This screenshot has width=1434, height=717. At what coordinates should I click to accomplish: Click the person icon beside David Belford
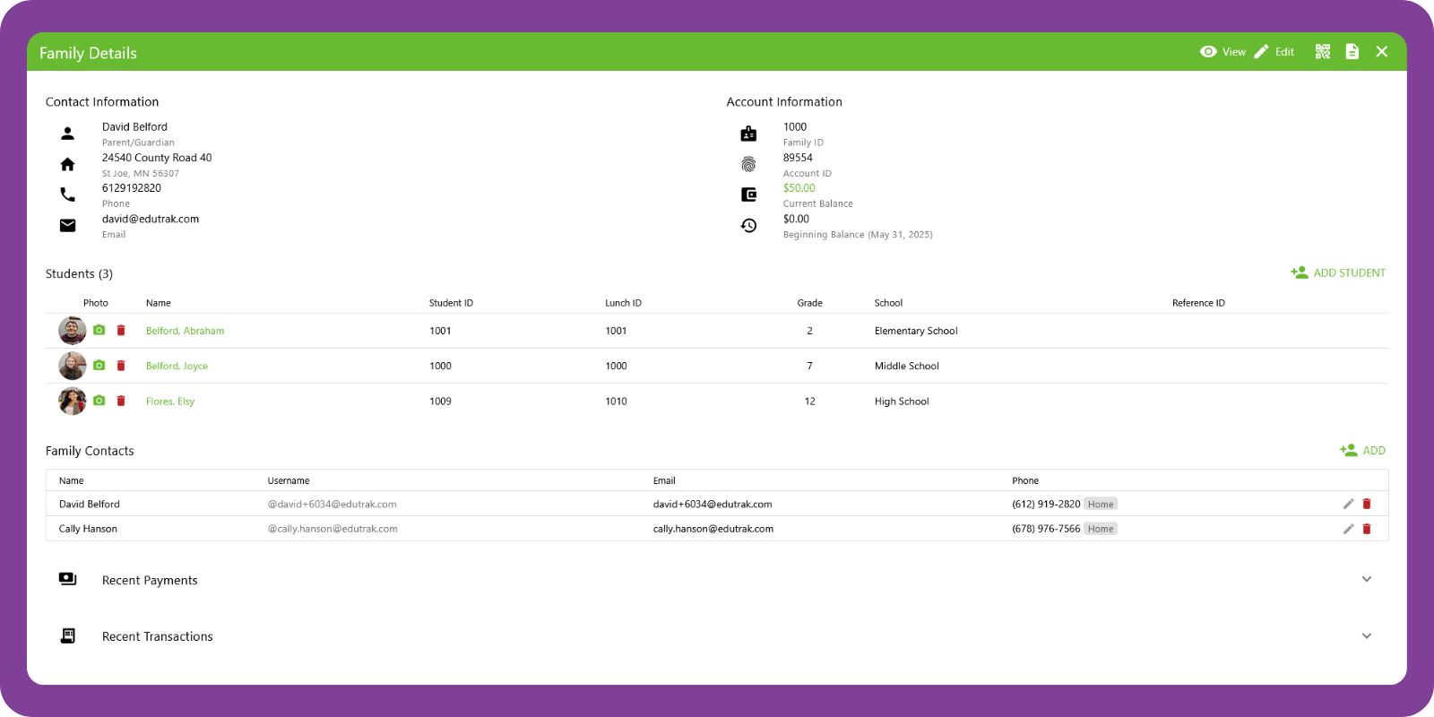coord(67,134)
